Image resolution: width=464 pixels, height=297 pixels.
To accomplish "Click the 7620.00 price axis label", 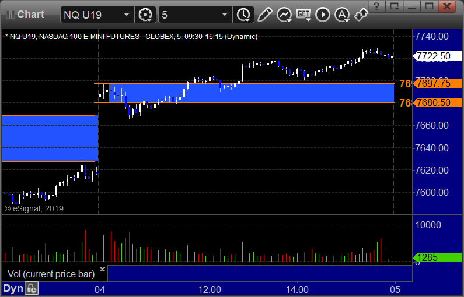I will [432, 170].
